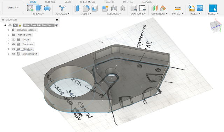
Task: Switch to the SURFACE tab
Action: point(50,2)
